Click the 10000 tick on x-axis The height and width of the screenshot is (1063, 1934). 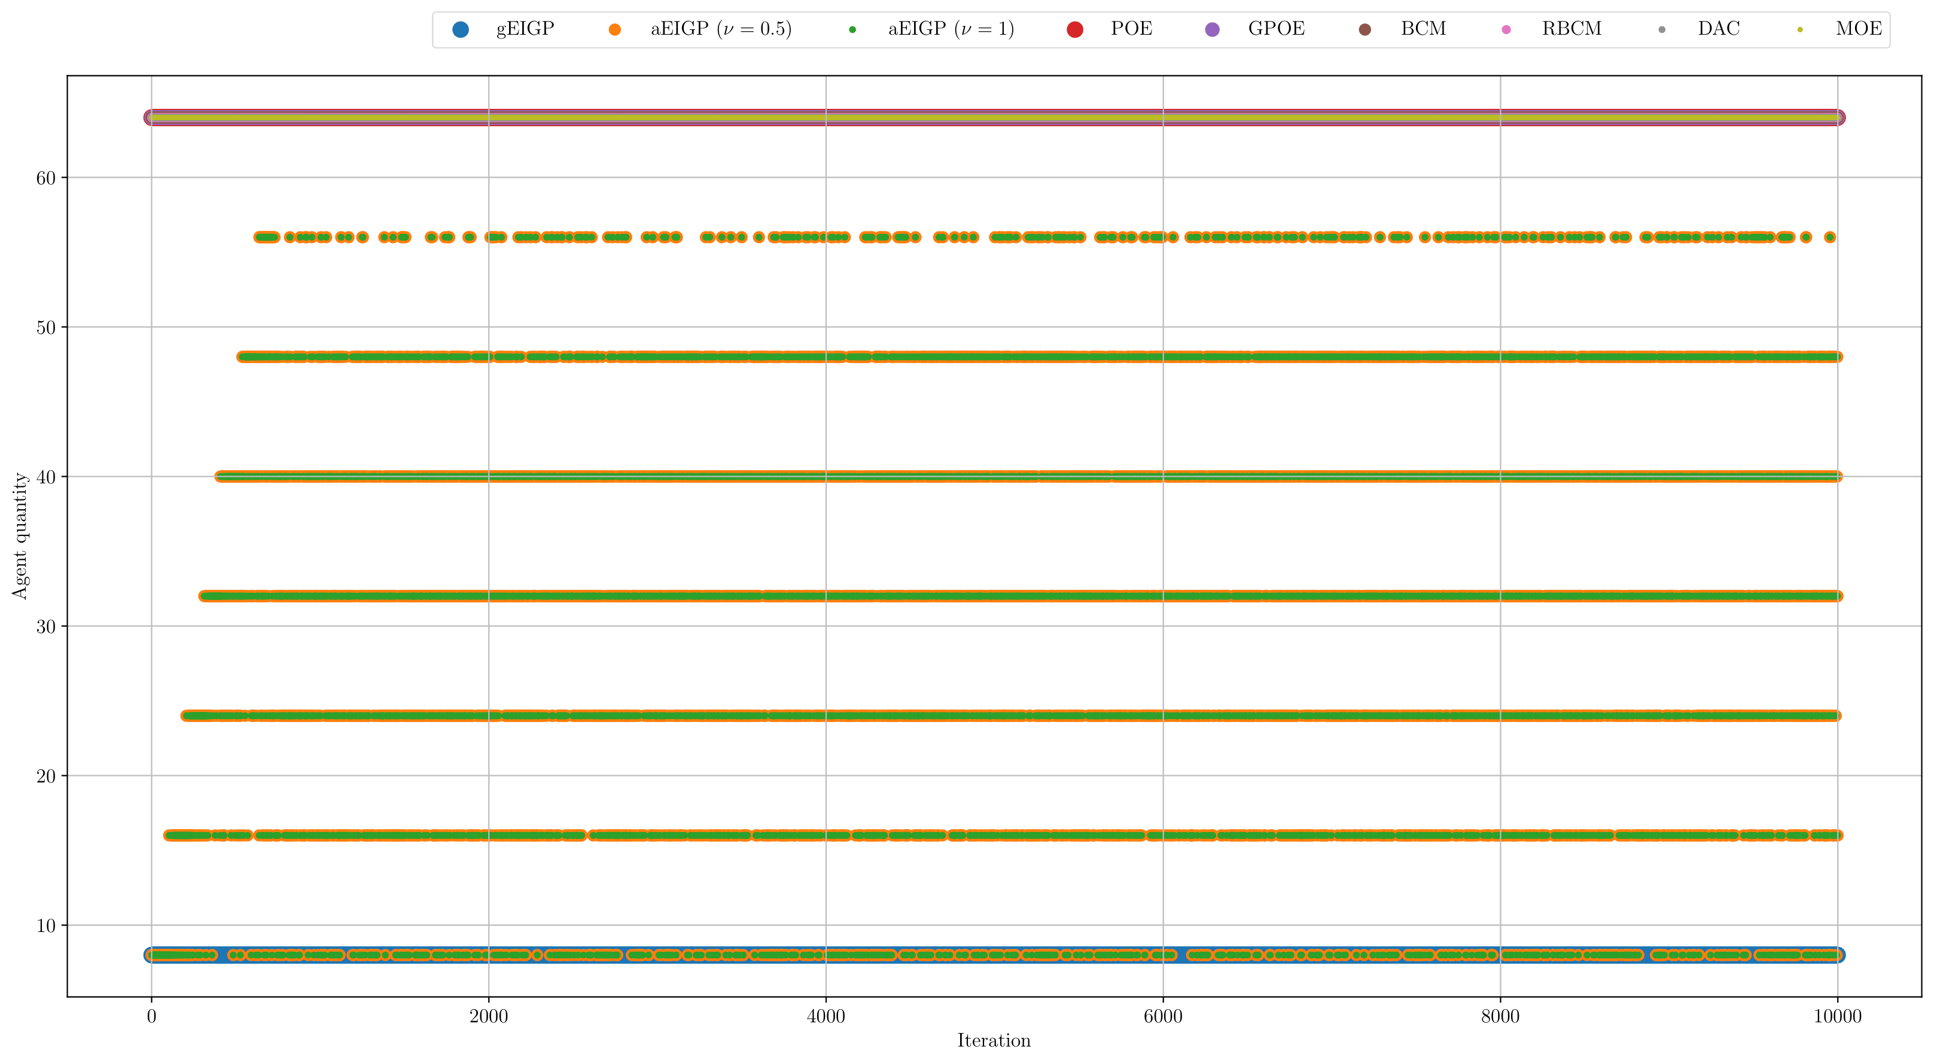click(1837, 1016)
